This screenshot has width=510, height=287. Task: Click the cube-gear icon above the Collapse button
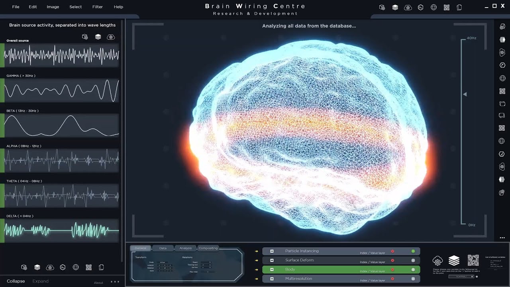pyautogui.click(x=24, y=267)
